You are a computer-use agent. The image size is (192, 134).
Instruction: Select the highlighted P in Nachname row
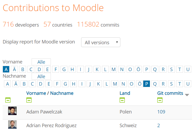[x=146, y=84]
